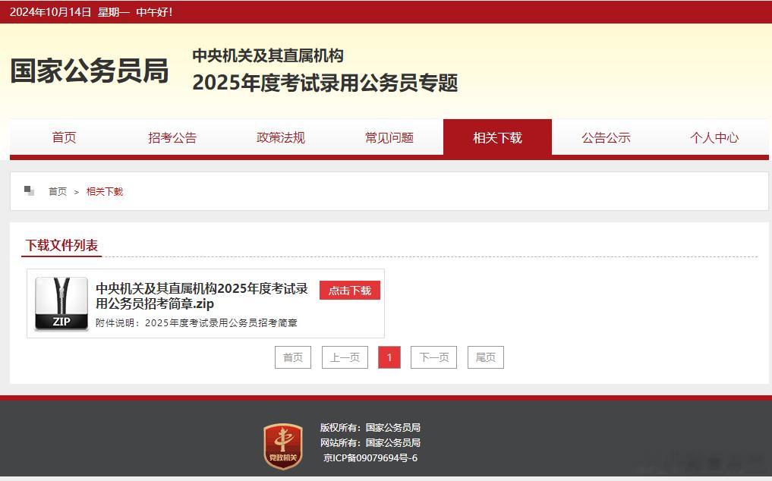
Task: Open the 公告公示 tab
Action: click(x=606, y=137)
